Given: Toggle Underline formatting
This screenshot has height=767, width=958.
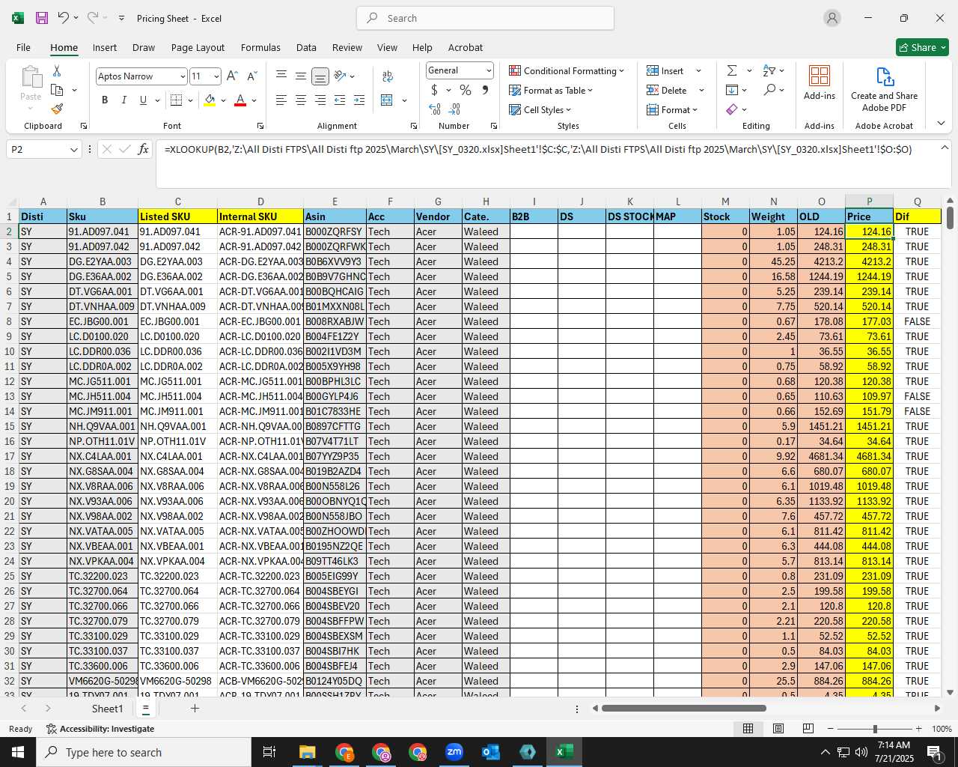Looking at the screenshot, I should (143, 100).
